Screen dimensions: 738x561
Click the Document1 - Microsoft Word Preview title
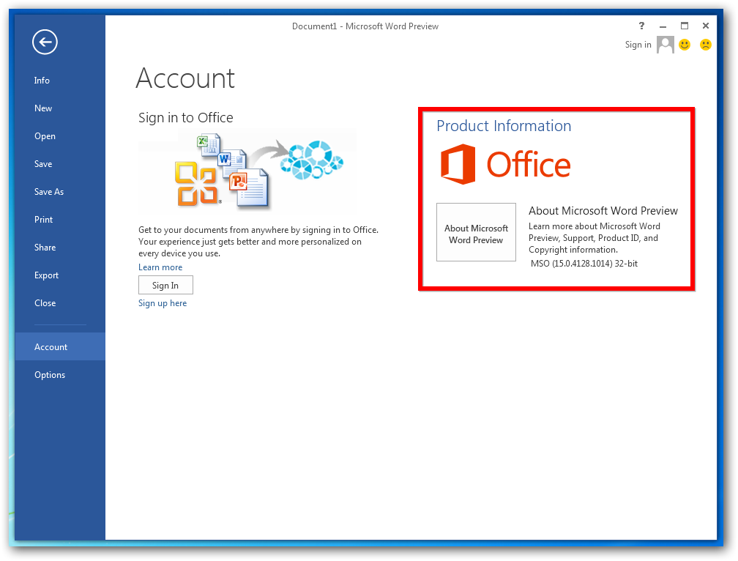tap(365, 26)
